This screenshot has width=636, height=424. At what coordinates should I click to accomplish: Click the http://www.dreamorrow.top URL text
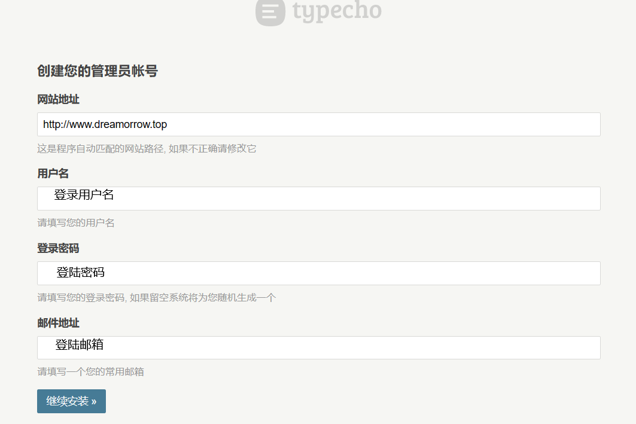[105, 124]
